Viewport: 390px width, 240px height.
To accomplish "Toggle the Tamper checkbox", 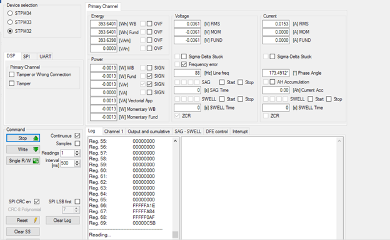I will click(x=12, y=84).
